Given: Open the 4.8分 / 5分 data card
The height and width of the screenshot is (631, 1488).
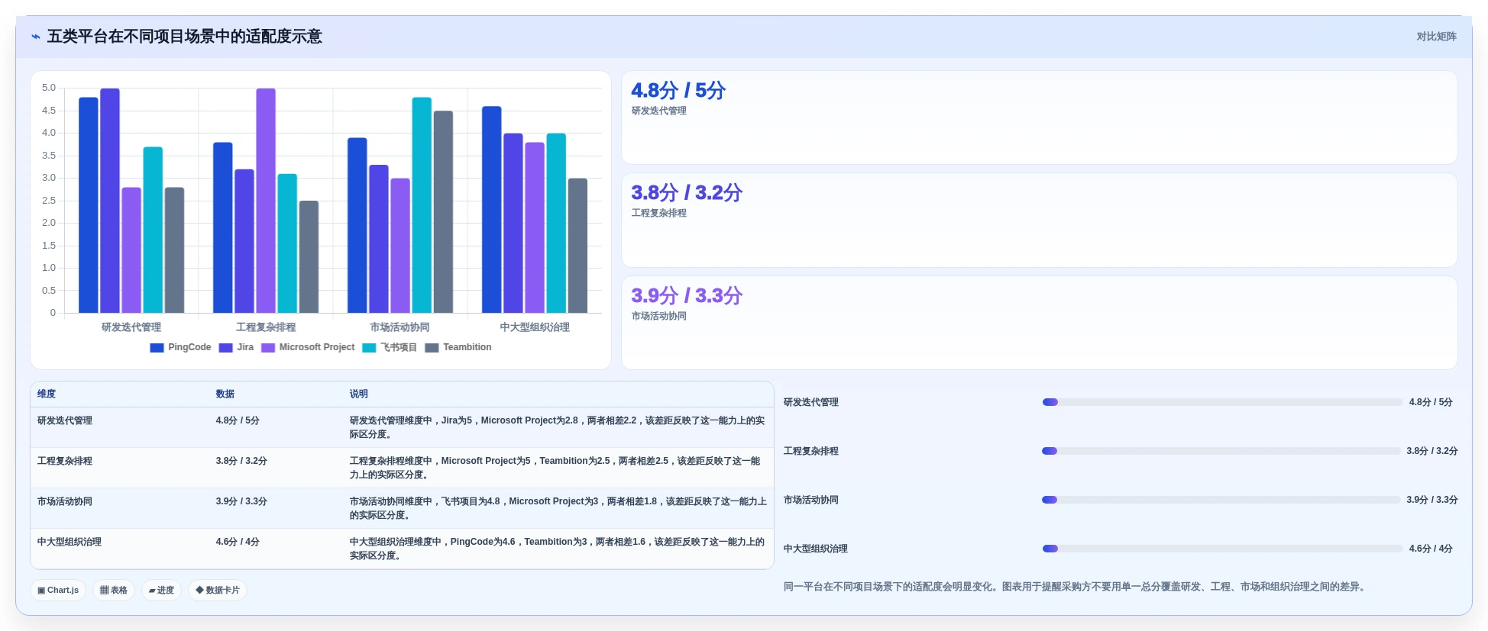Looking at the screenshot, I should [1040, 118].
